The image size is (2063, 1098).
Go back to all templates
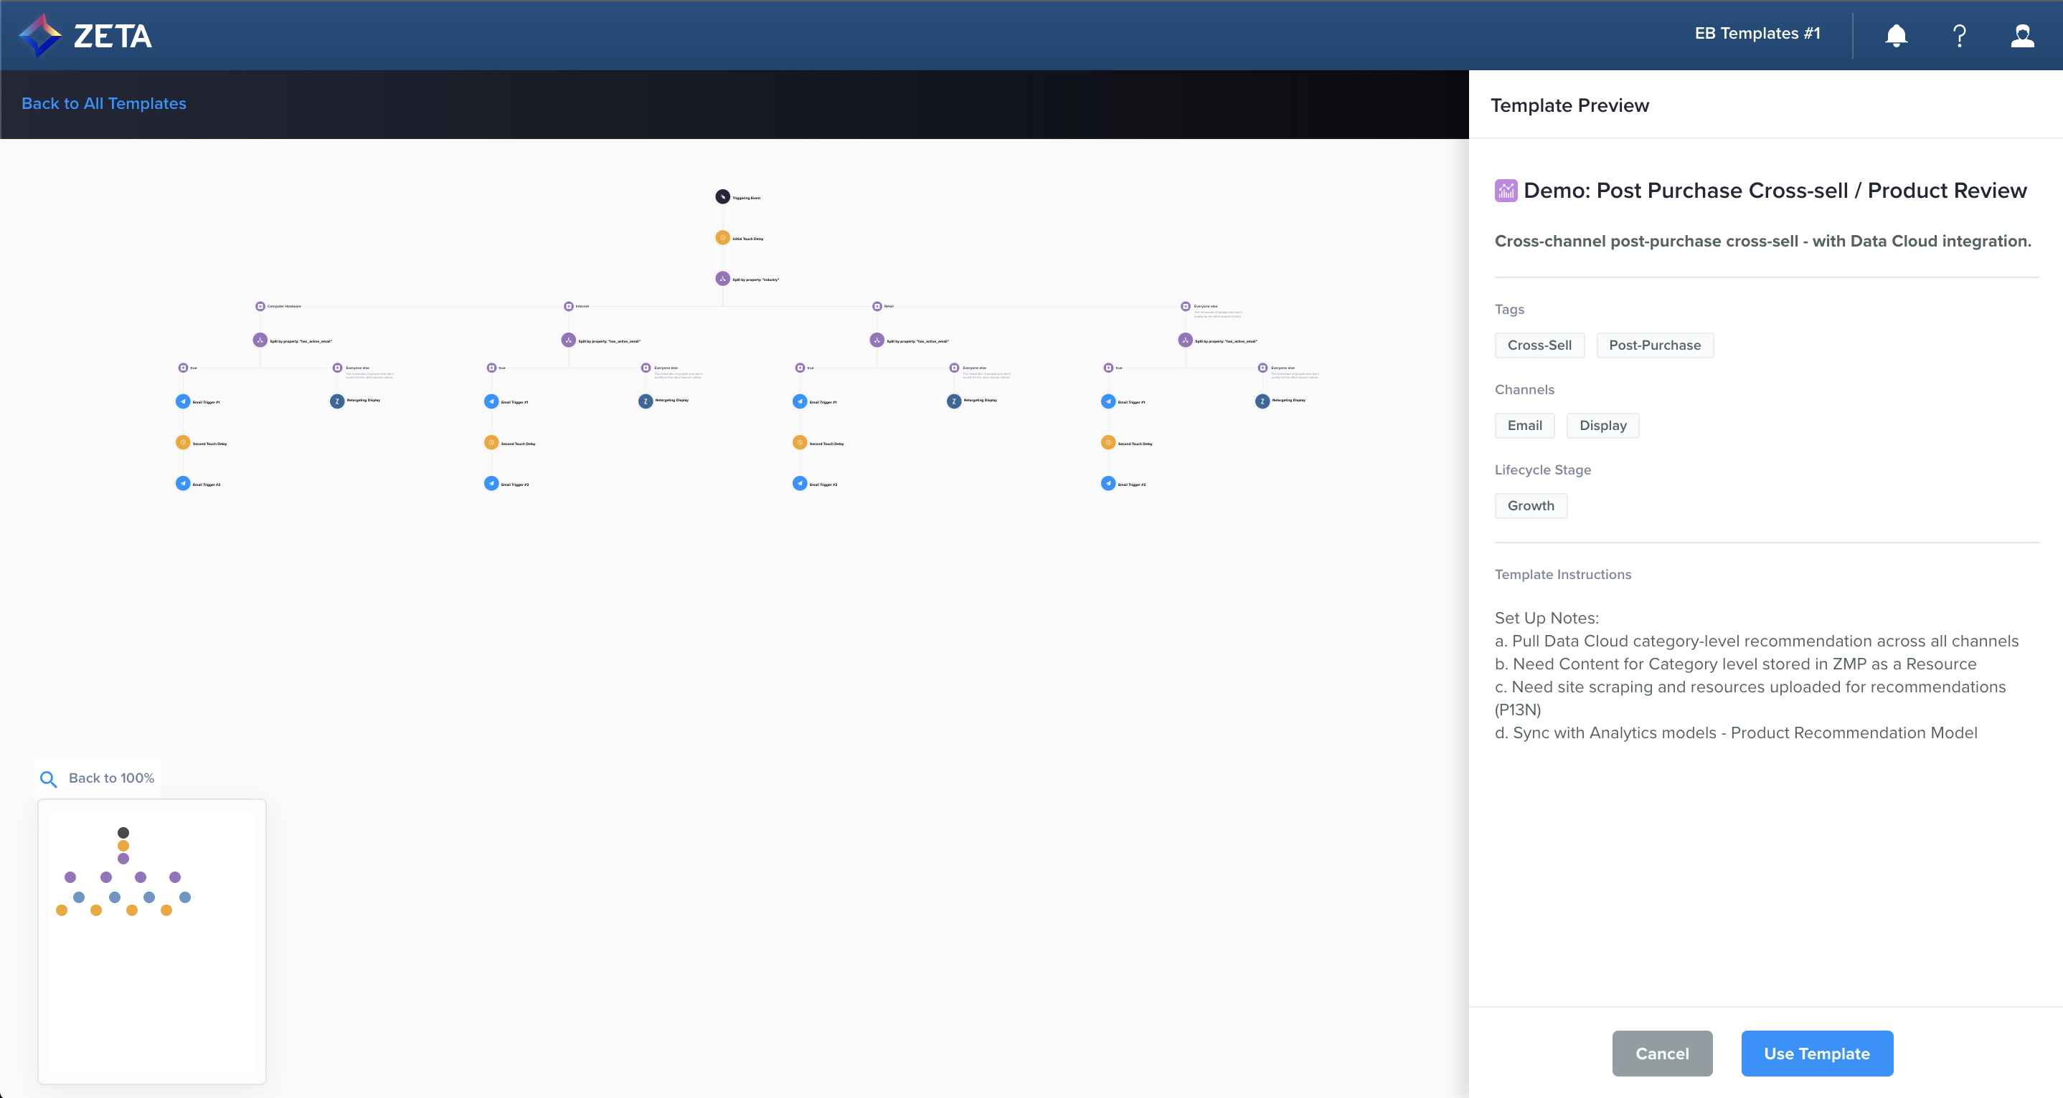tap(103, 103)
